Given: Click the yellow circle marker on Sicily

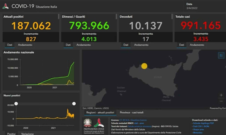Looking at the screenshot, I should [144, 66].
